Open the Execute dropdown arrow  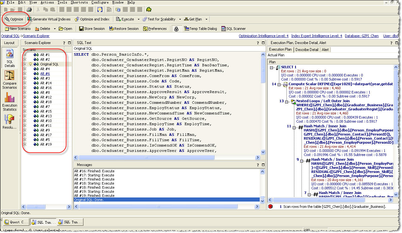click(139, 19)
